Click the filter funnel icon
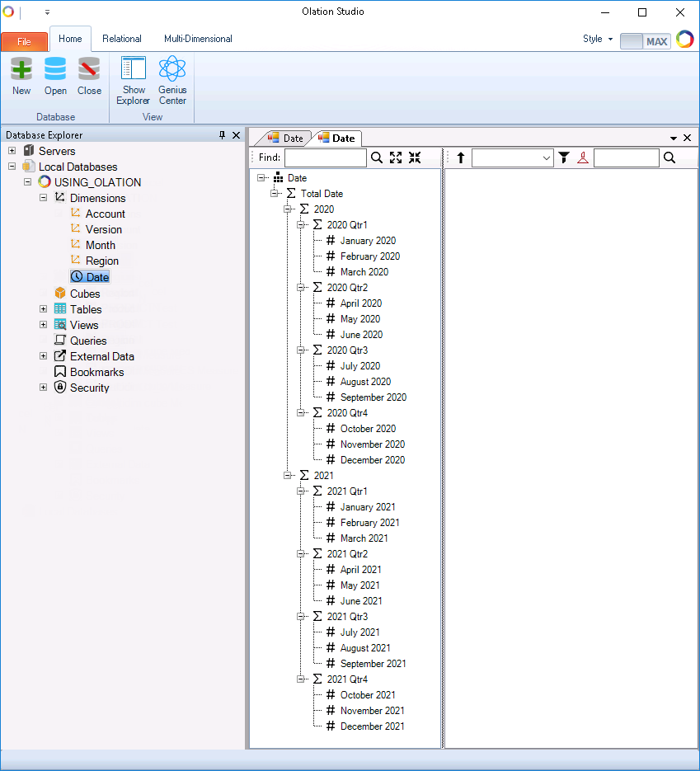This screenshot has width=700, height=771. 564,157
